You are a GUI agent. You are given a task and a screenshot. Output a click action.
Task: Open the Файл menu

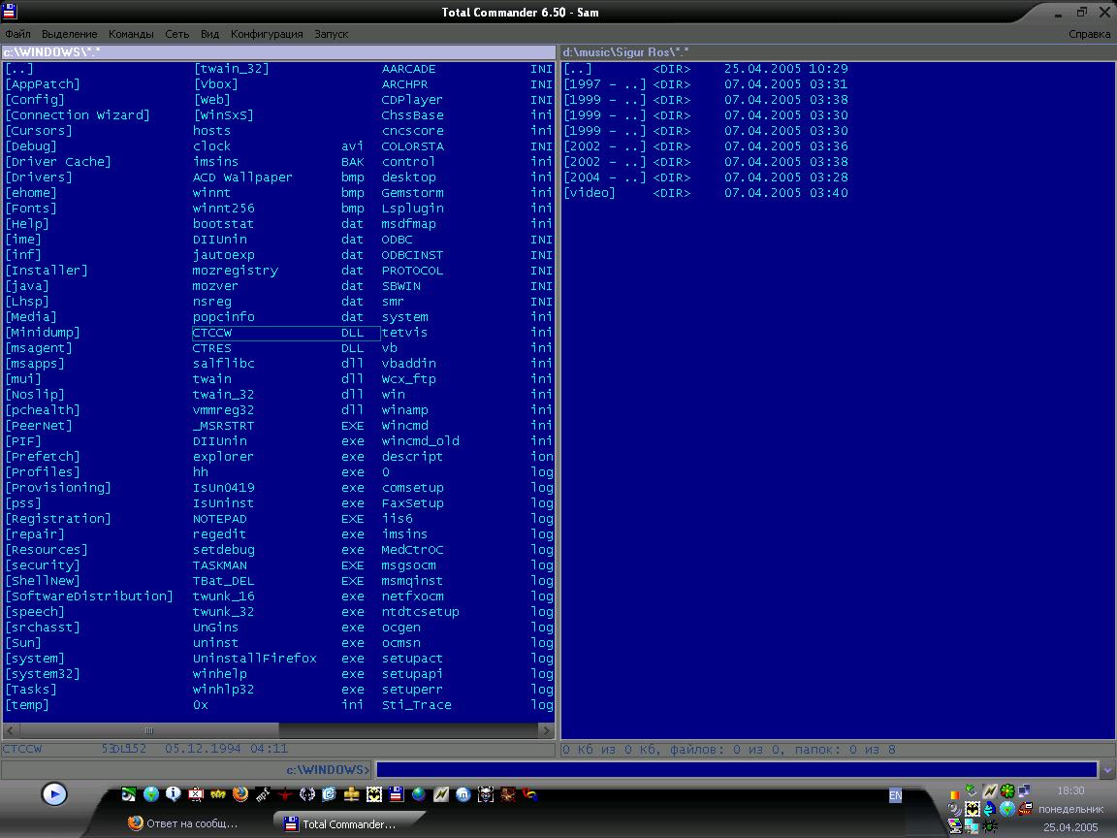coord(17,34)
